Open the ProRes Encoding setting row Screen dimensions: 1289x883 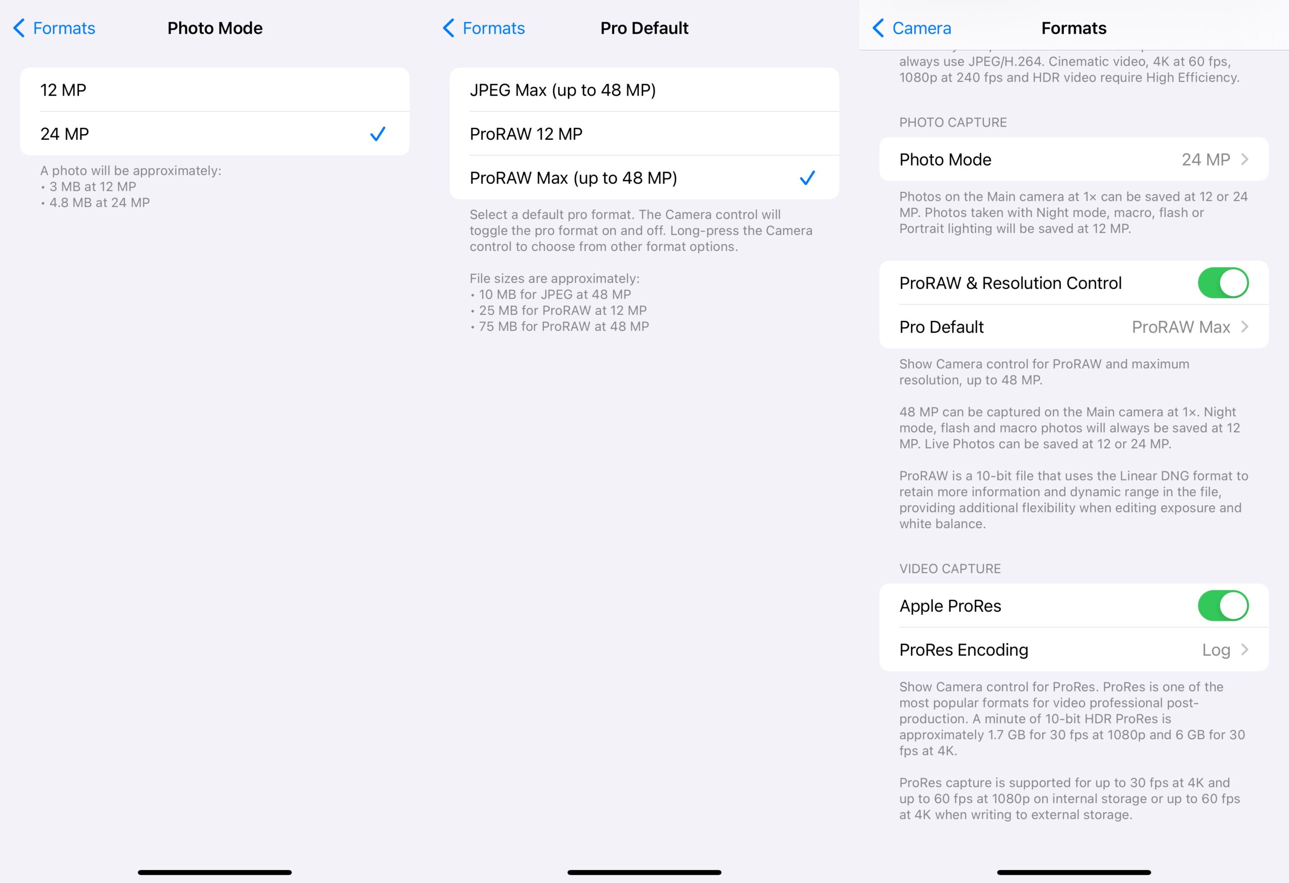pyautogui.click(x=1074, y=649)
